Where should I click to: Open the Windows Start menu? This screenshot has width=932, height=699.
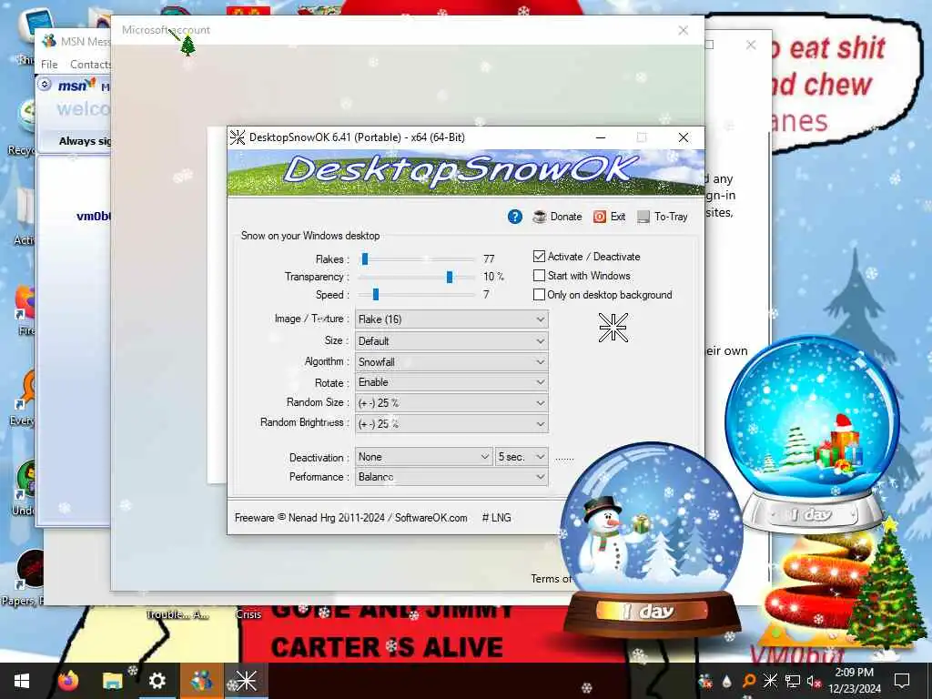click(22, 681)
